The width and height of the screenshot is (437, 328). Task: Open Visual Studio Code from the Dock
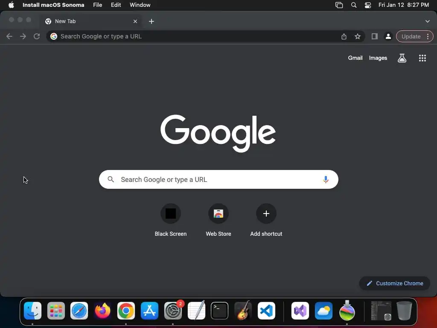[266, 310]
